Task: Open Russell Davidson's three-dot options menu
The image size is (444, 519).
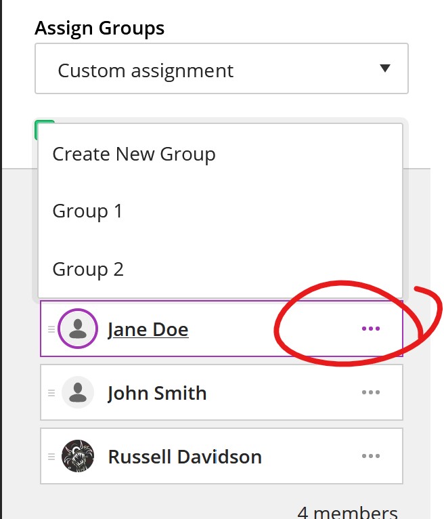Action: (371, 456)
